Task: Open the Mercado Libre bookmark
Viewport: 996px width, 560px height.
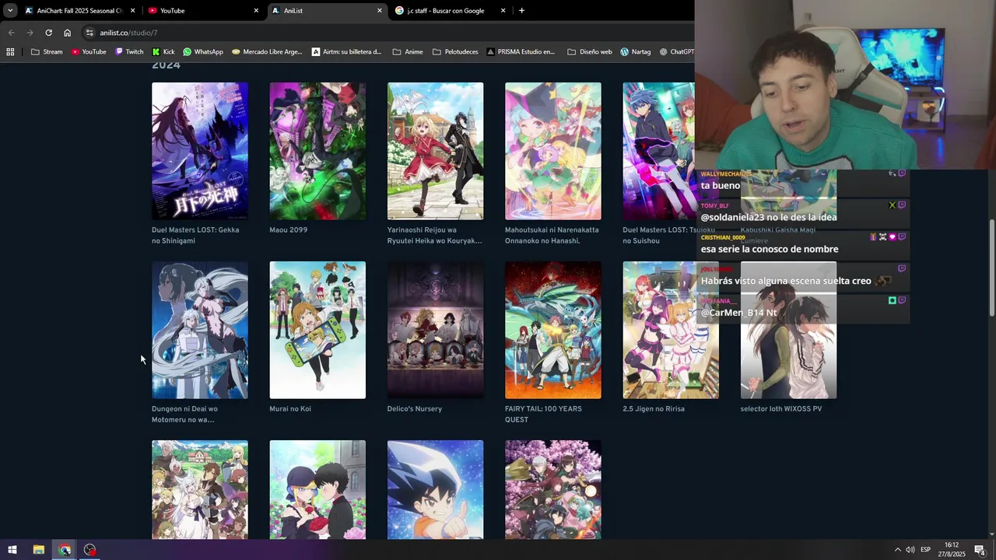Action: tap(267, 52)
